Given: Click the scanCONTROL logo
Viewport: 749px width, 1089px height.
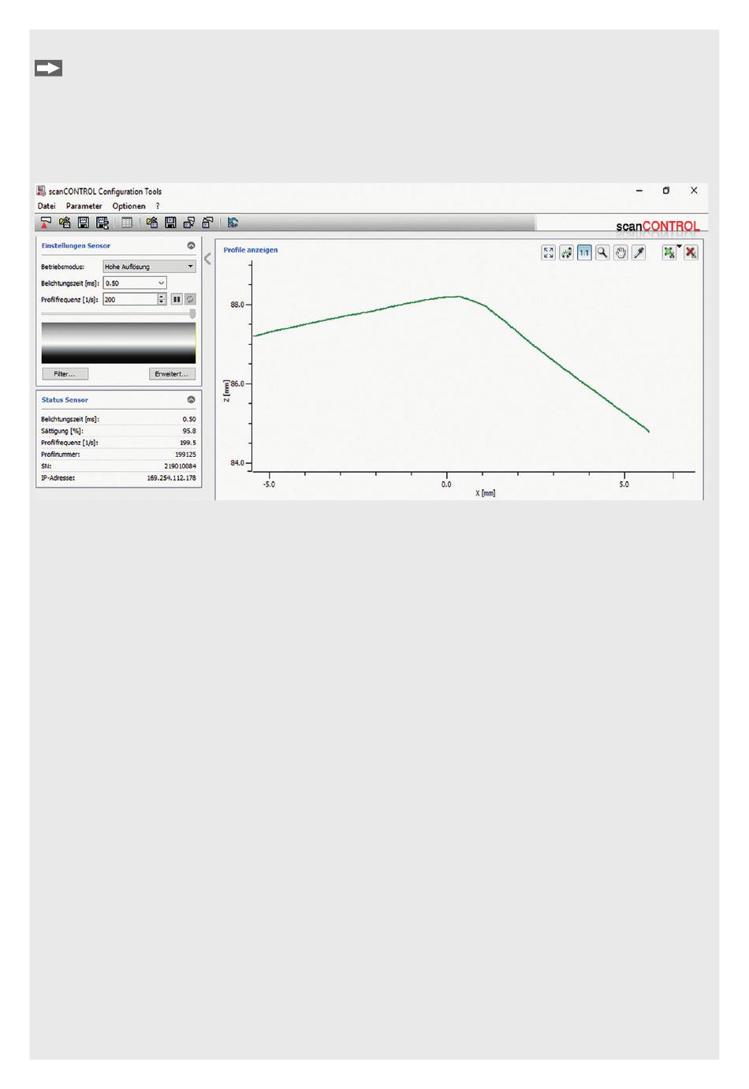Looking at the screenshot, I should 658,226.
